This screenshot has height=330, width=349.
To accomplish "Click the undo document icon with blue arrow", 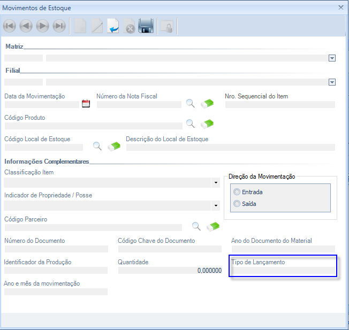I will pos(113,26).
